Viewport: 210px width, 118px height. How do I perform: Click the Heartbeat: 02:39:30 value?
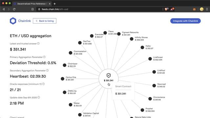point(28,76)
